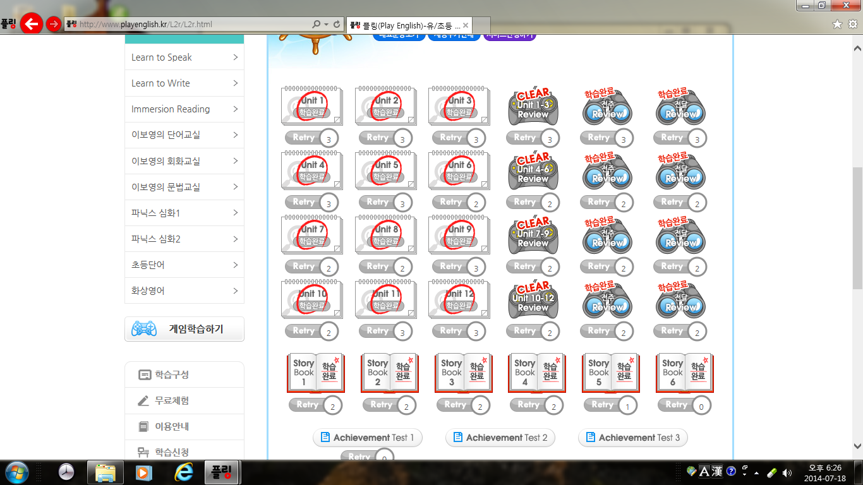The height and width of the screenshot is (485, 863).
Task: Open Achievement Test 2
Action: pos(500,438)
